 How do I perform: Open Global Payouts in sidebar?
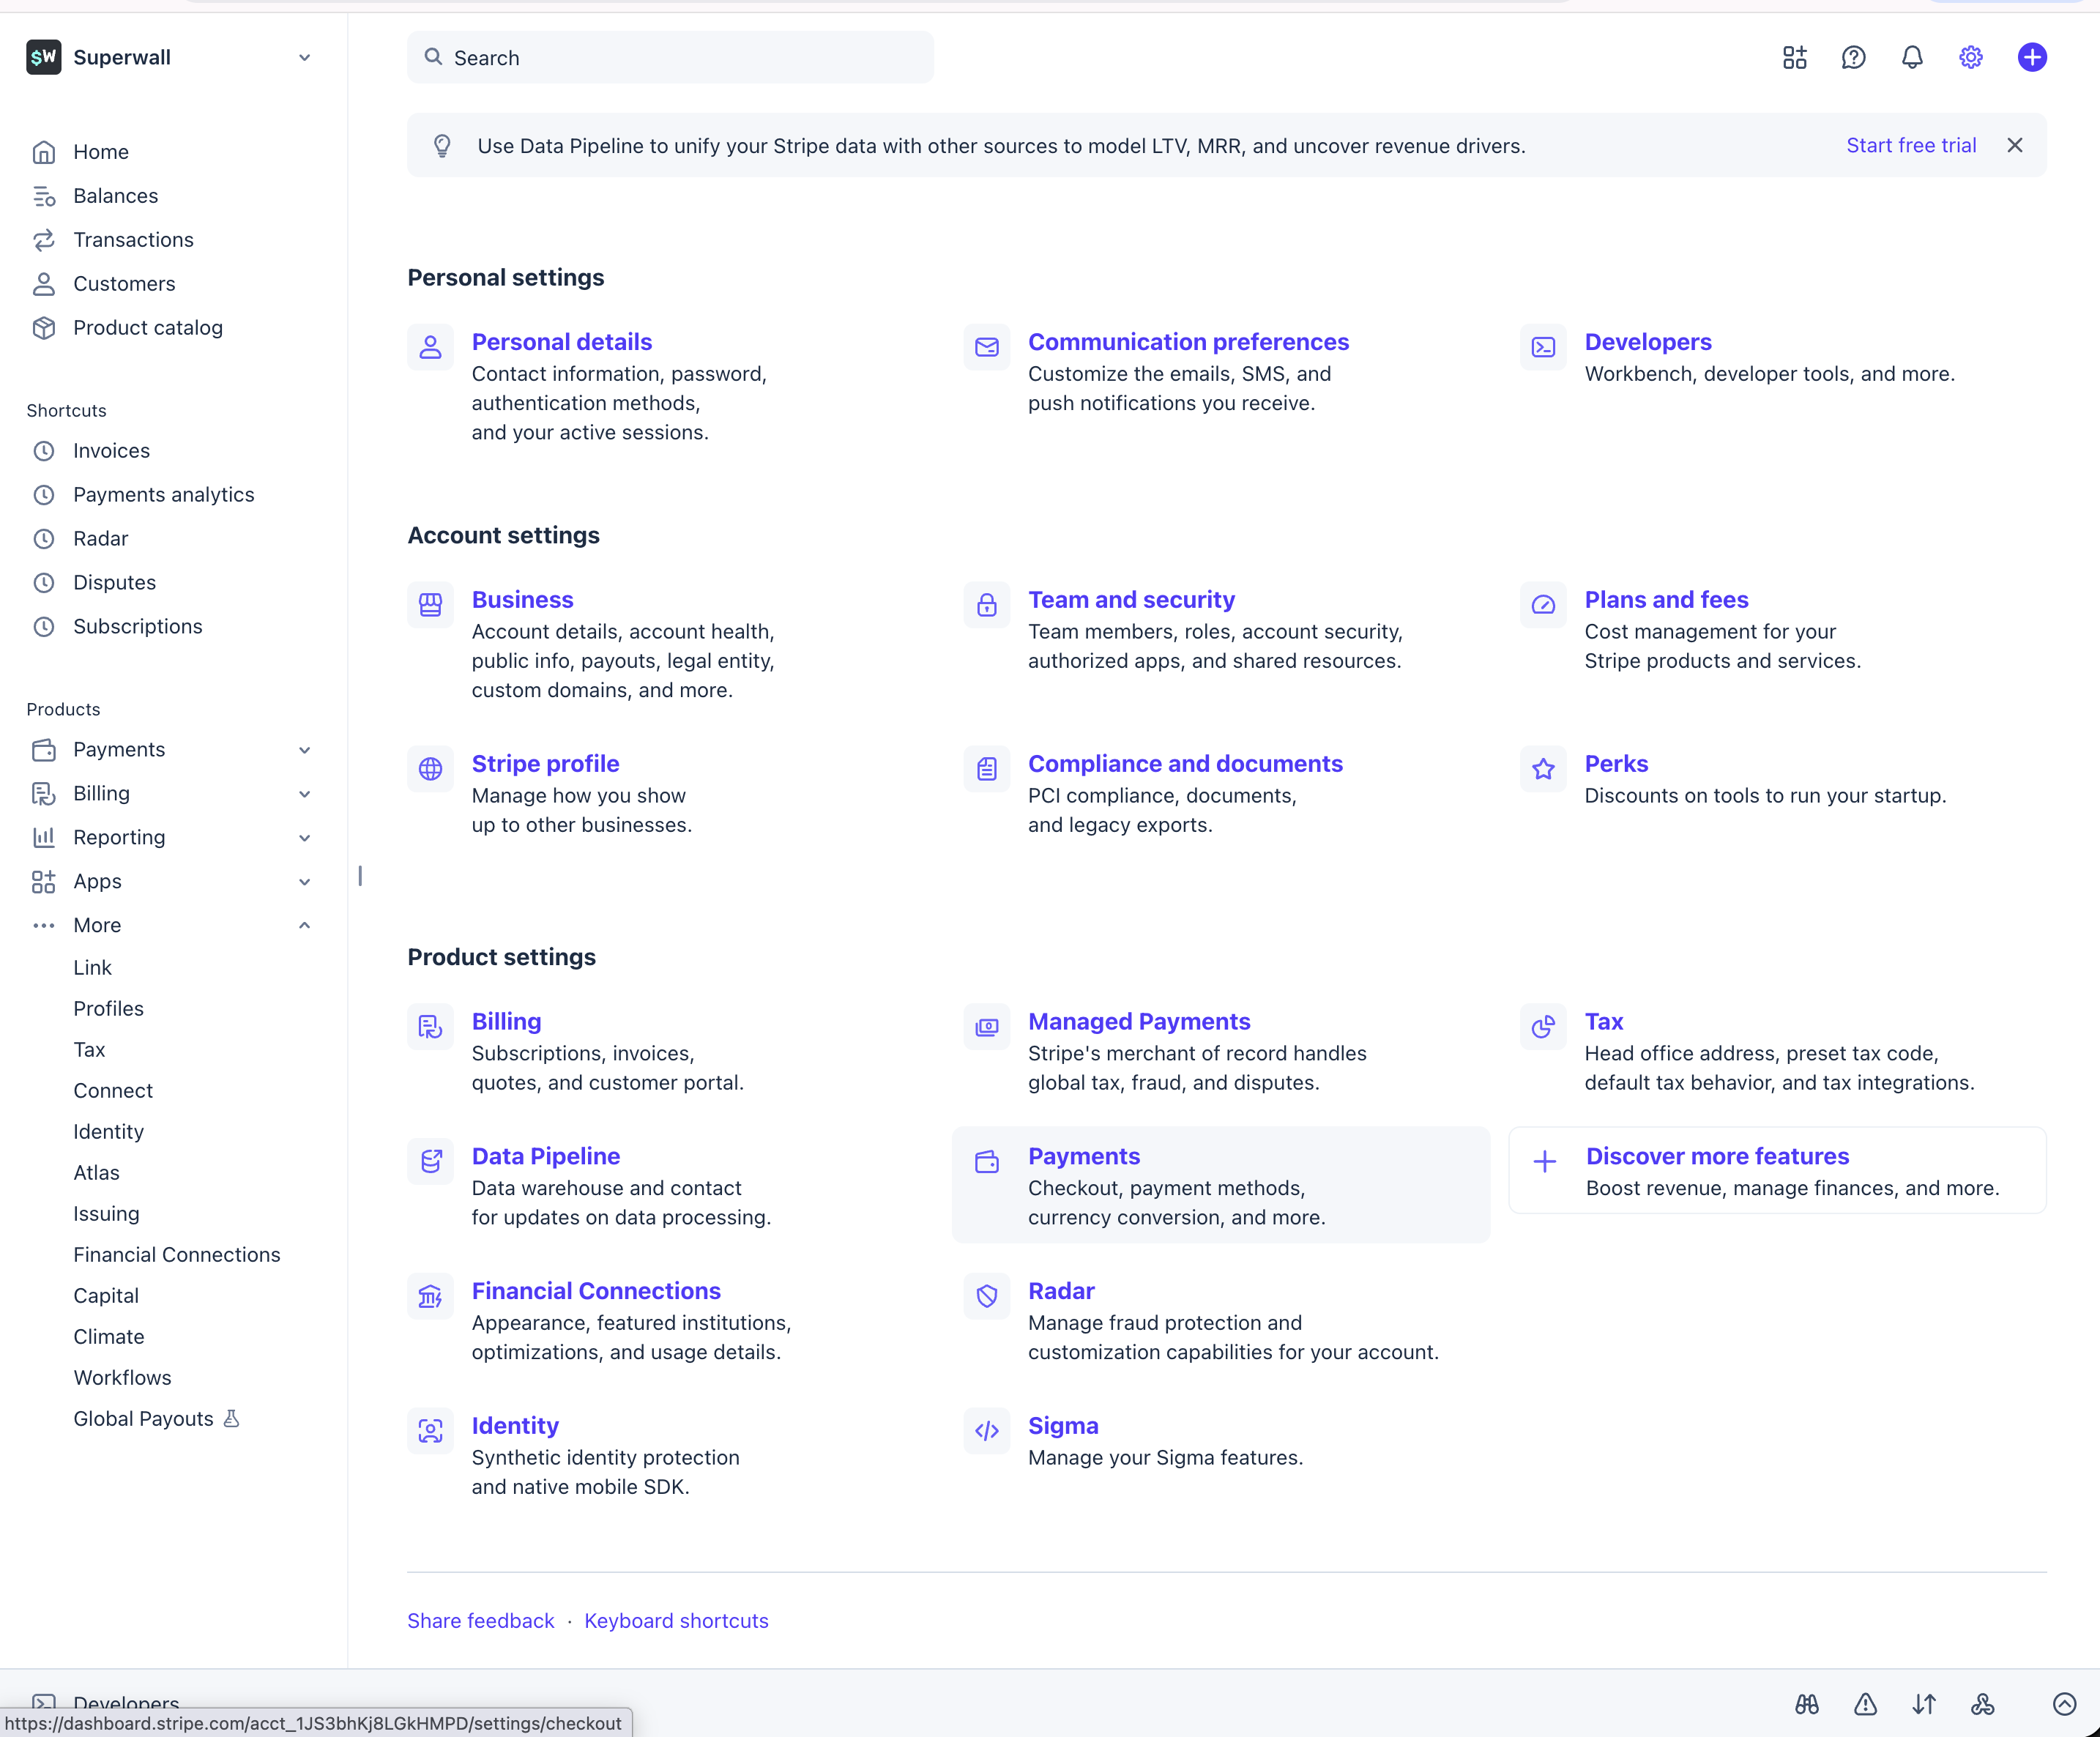(x=143, y=1419)
